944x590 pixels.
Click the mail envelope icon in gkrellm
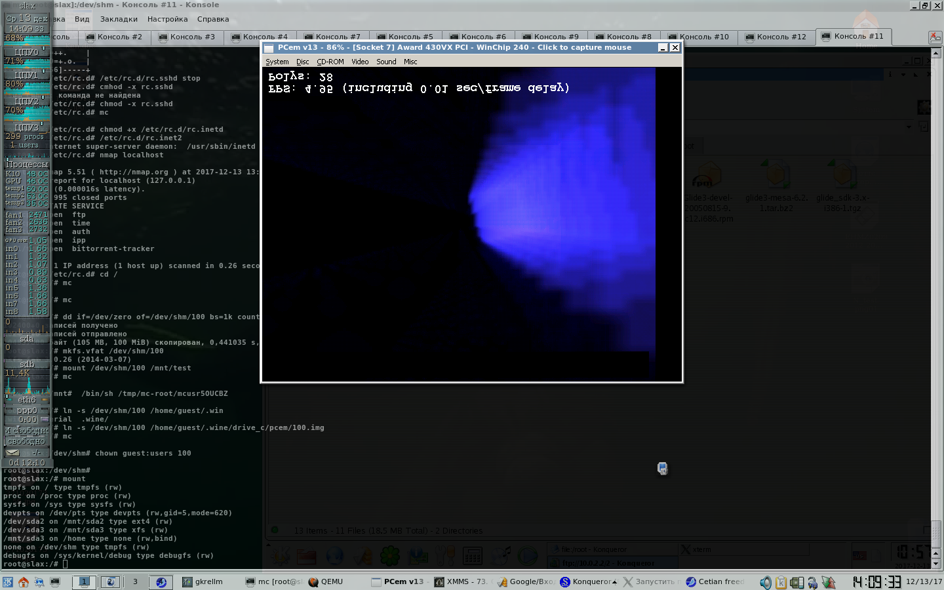click(13, 452)
